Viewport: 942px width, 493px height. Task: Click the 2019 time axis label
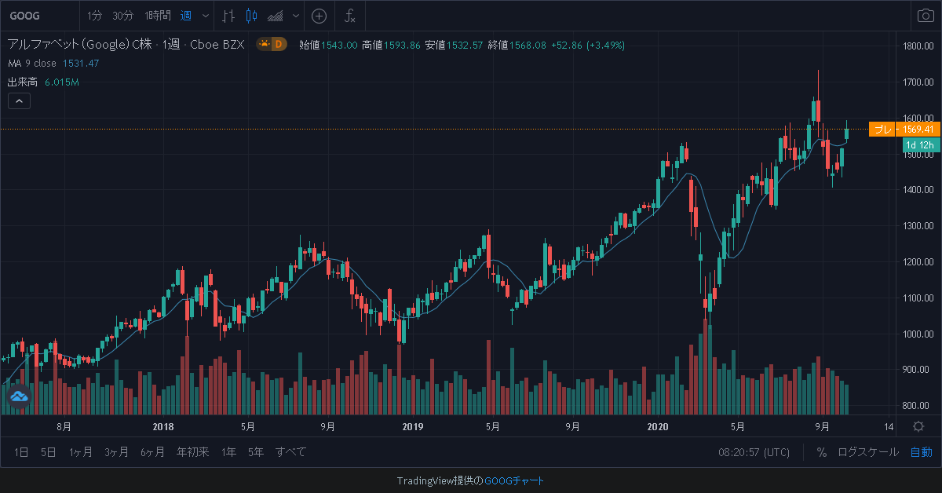[x=412, y=427]
